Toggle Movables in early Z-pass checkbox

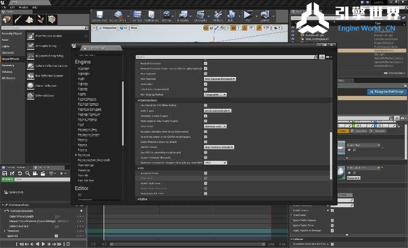(x=205, y=116)
